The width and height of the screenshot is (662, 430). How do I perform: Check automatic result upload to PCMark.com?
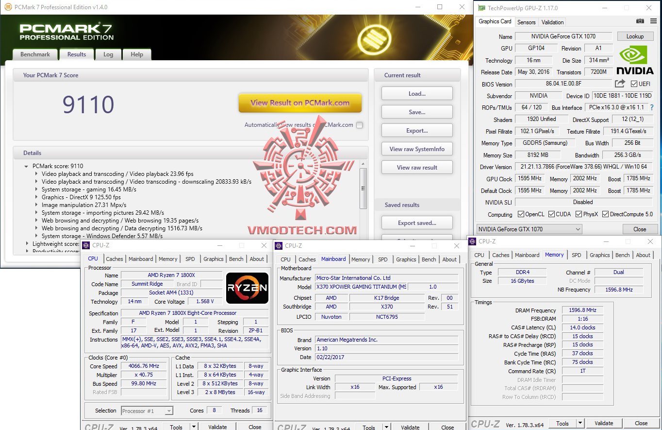coord(359,125)
